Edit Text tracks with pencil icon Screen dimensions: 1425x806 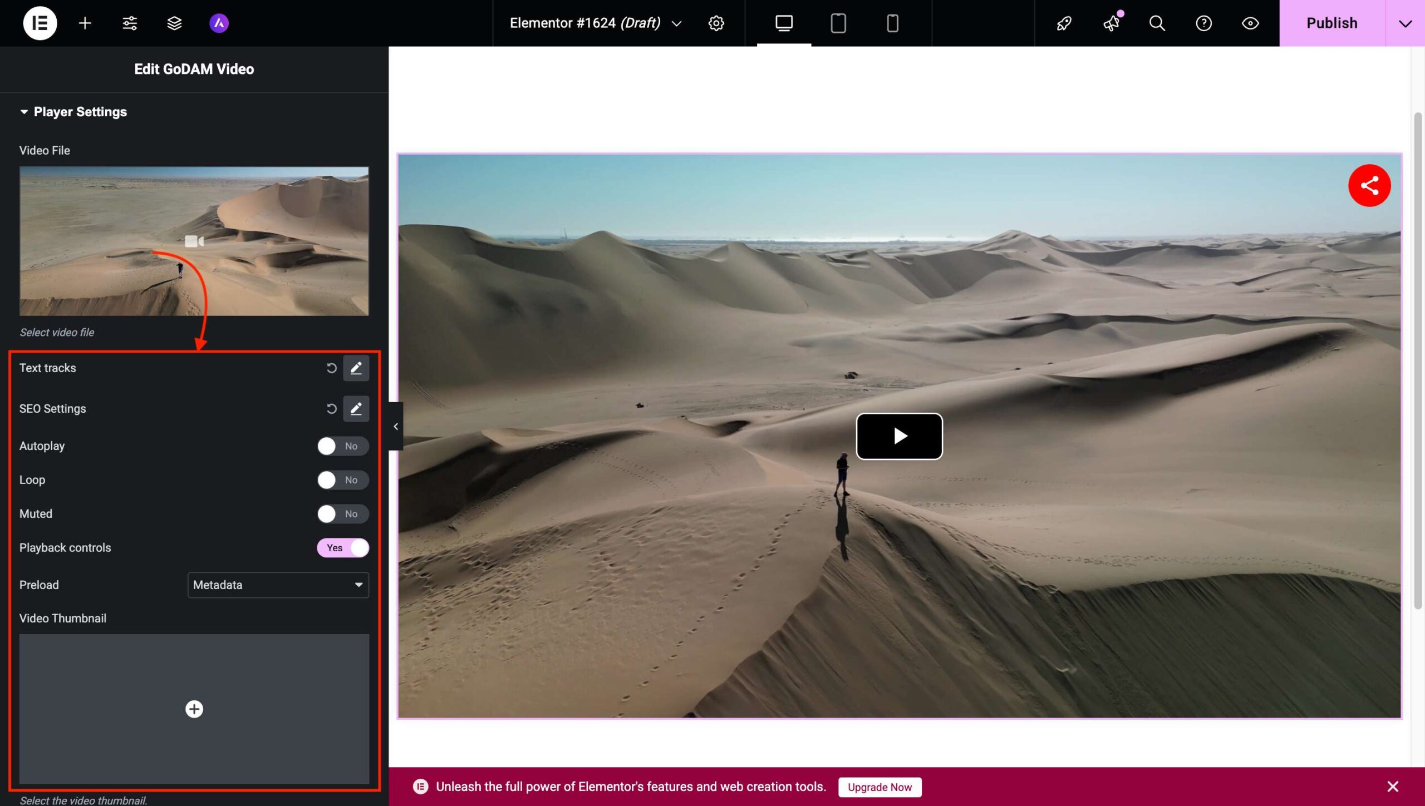(x=356, y=368)
